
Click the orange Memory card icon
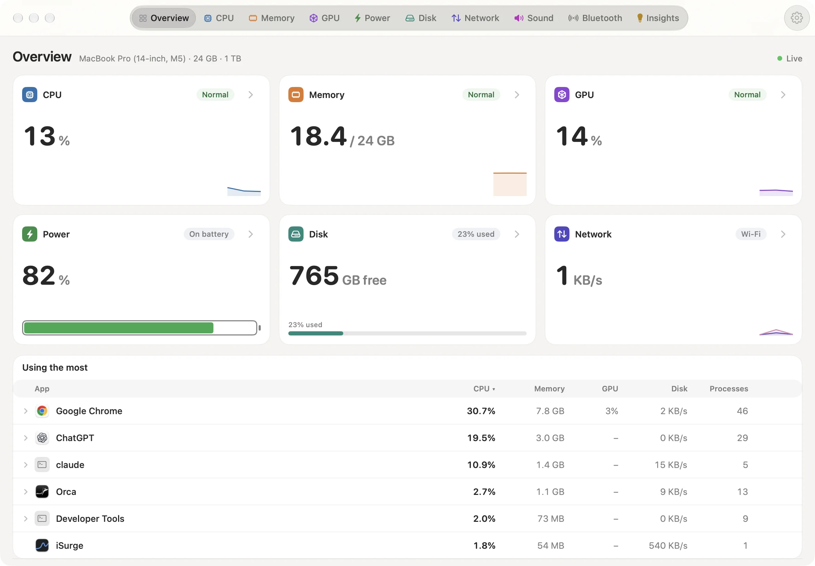pos(296,95)
